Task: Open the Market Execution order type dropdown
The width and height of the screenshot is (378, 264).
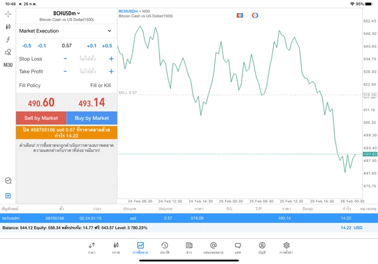Action: [x=66, y=31]
